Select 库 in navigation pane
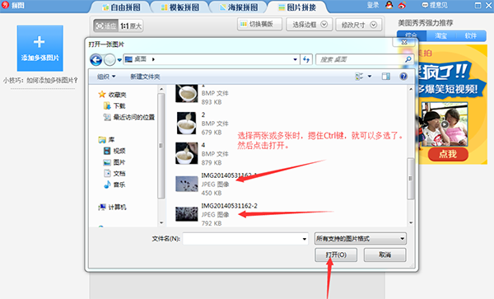Screen dimensions: 494x299 106,139
